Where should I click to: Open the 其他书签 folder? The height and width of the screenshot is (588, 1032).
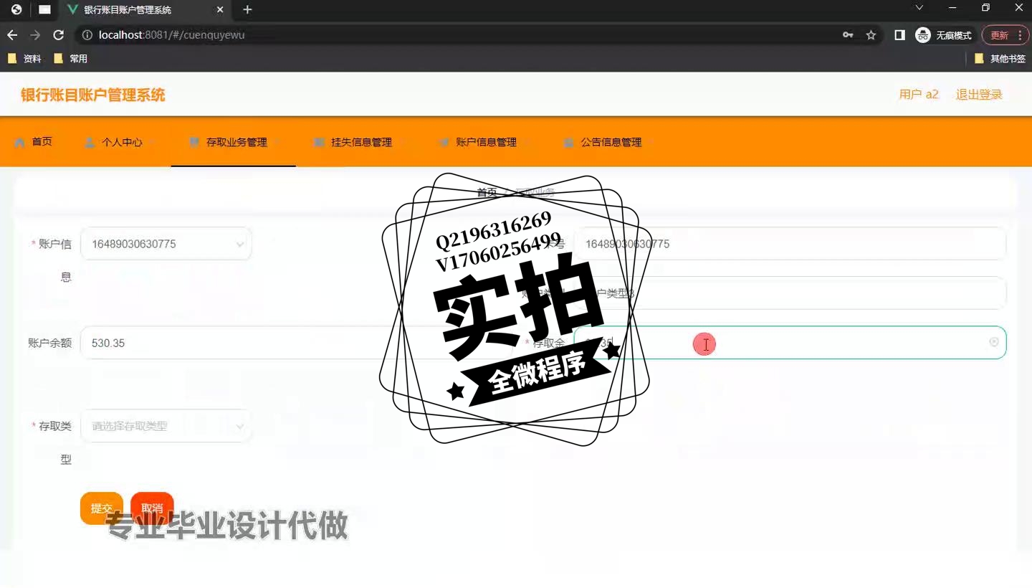1000,59
